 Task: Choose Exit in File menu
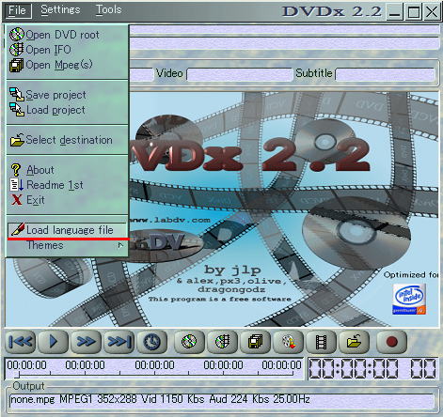point(68,200)
